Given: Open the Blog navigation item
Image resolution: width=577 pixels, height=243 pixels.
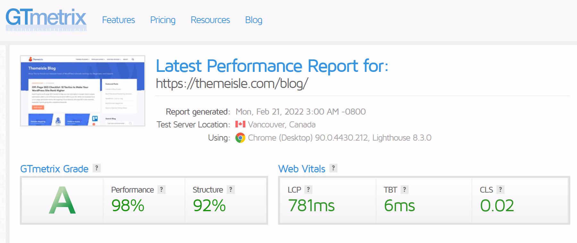Looking at the screenshot, I should click(253, 20).
